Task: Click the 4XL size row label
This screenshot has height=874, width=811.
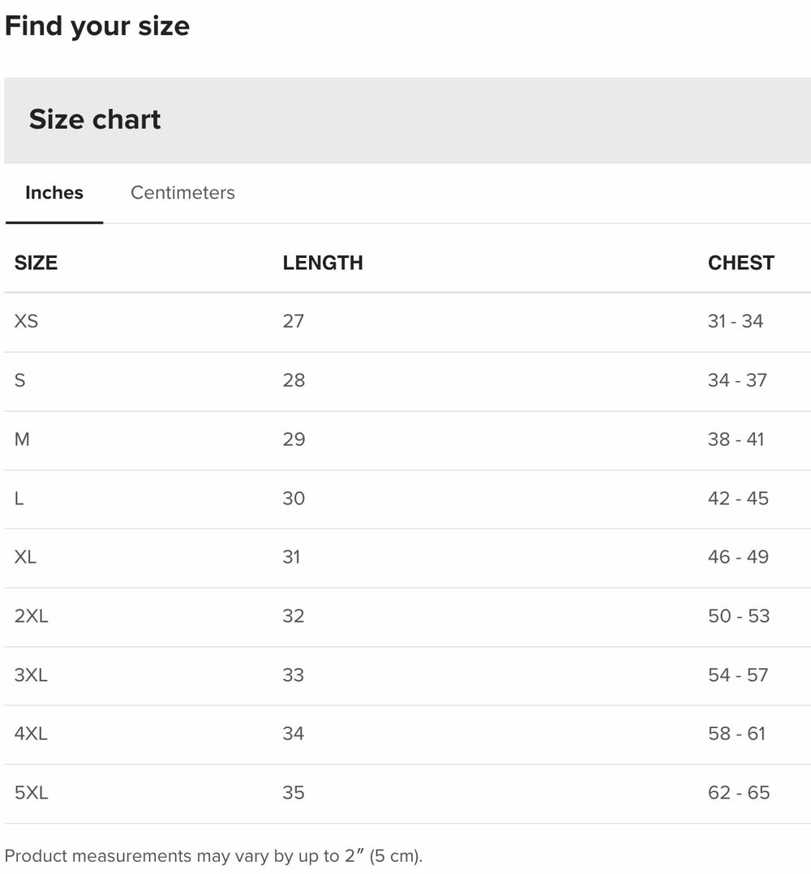Action: (31, 734)
